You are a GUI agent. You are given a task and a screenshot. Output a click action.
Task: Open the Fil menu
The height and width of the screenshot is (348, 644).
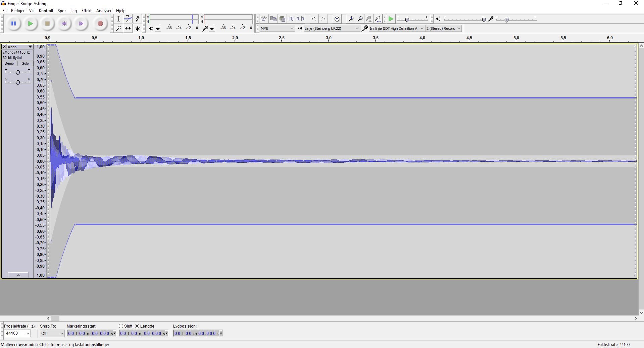coord(4,11)
